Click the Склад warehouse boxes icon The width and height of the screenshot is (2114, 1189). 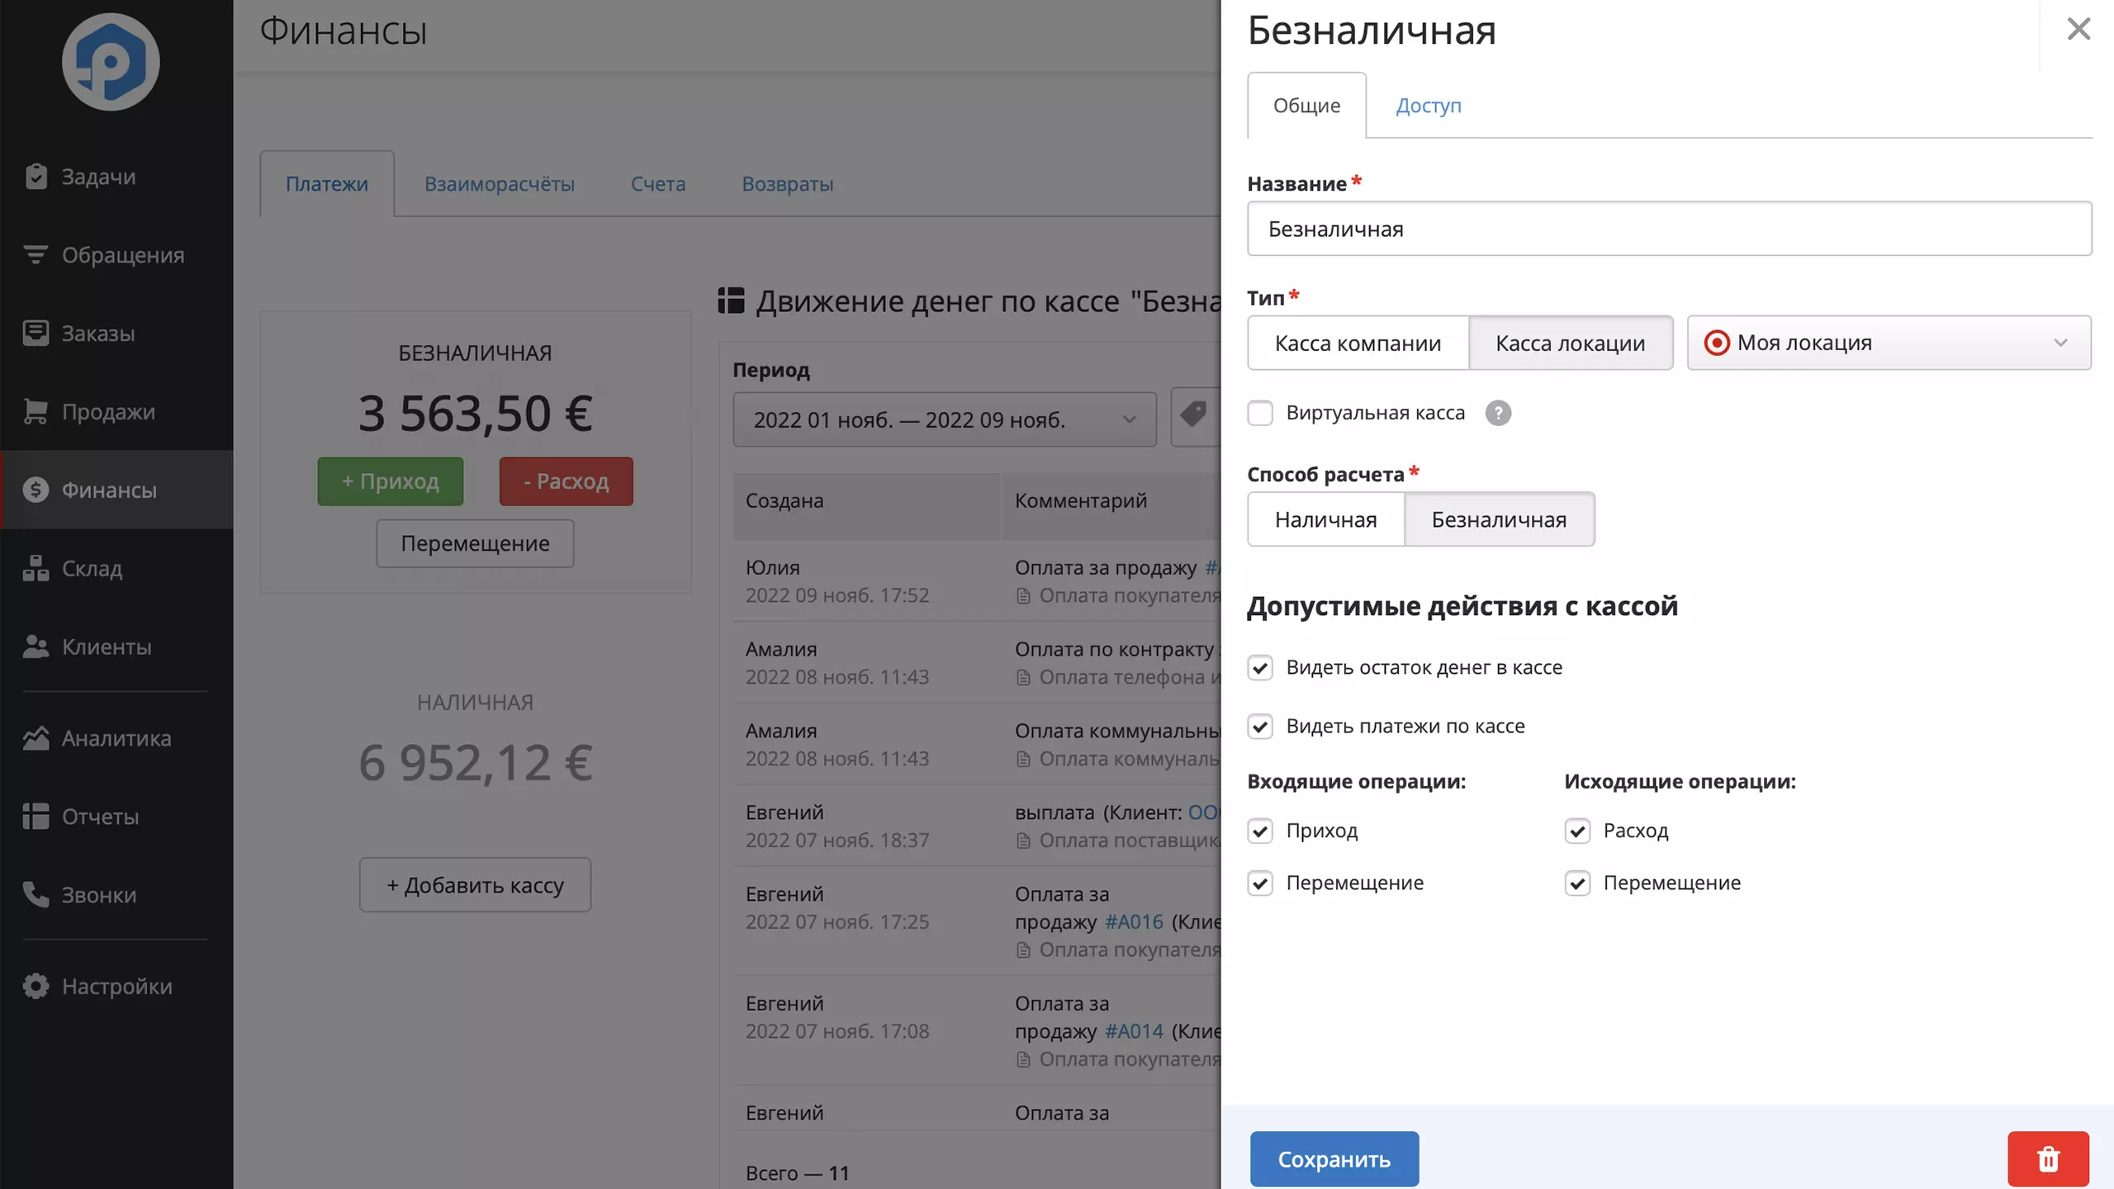pyautogui.click(x=36, y=568)
